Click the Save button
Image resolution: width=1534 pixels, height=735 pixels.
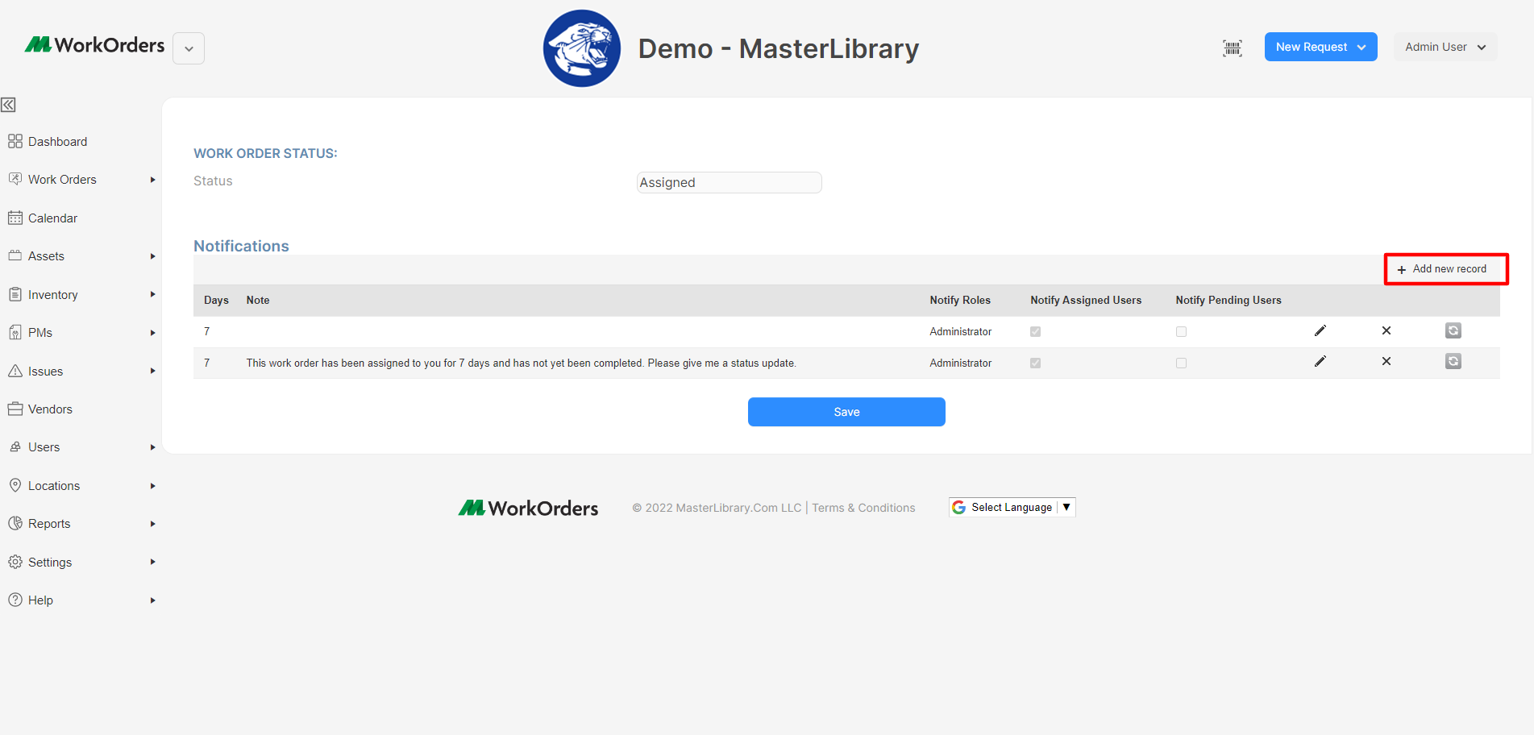pos(846,412)
